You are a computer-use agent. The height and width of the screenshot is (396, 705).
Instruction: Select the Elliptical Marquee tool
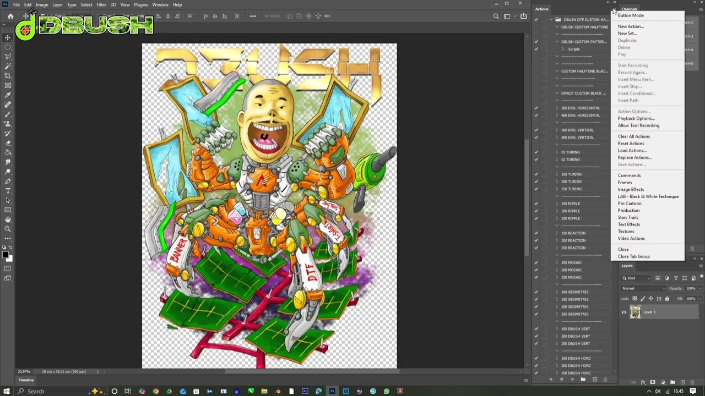pyautogui.click(x=8, y=47)
